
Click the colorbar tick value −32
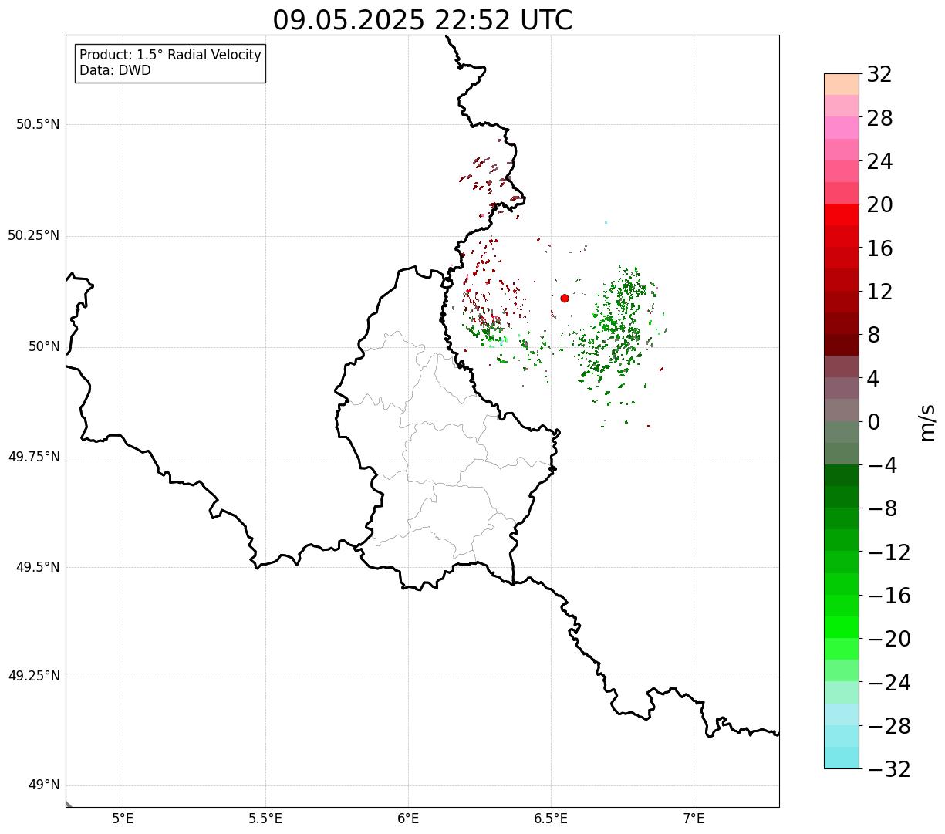[x=889, y=769]
